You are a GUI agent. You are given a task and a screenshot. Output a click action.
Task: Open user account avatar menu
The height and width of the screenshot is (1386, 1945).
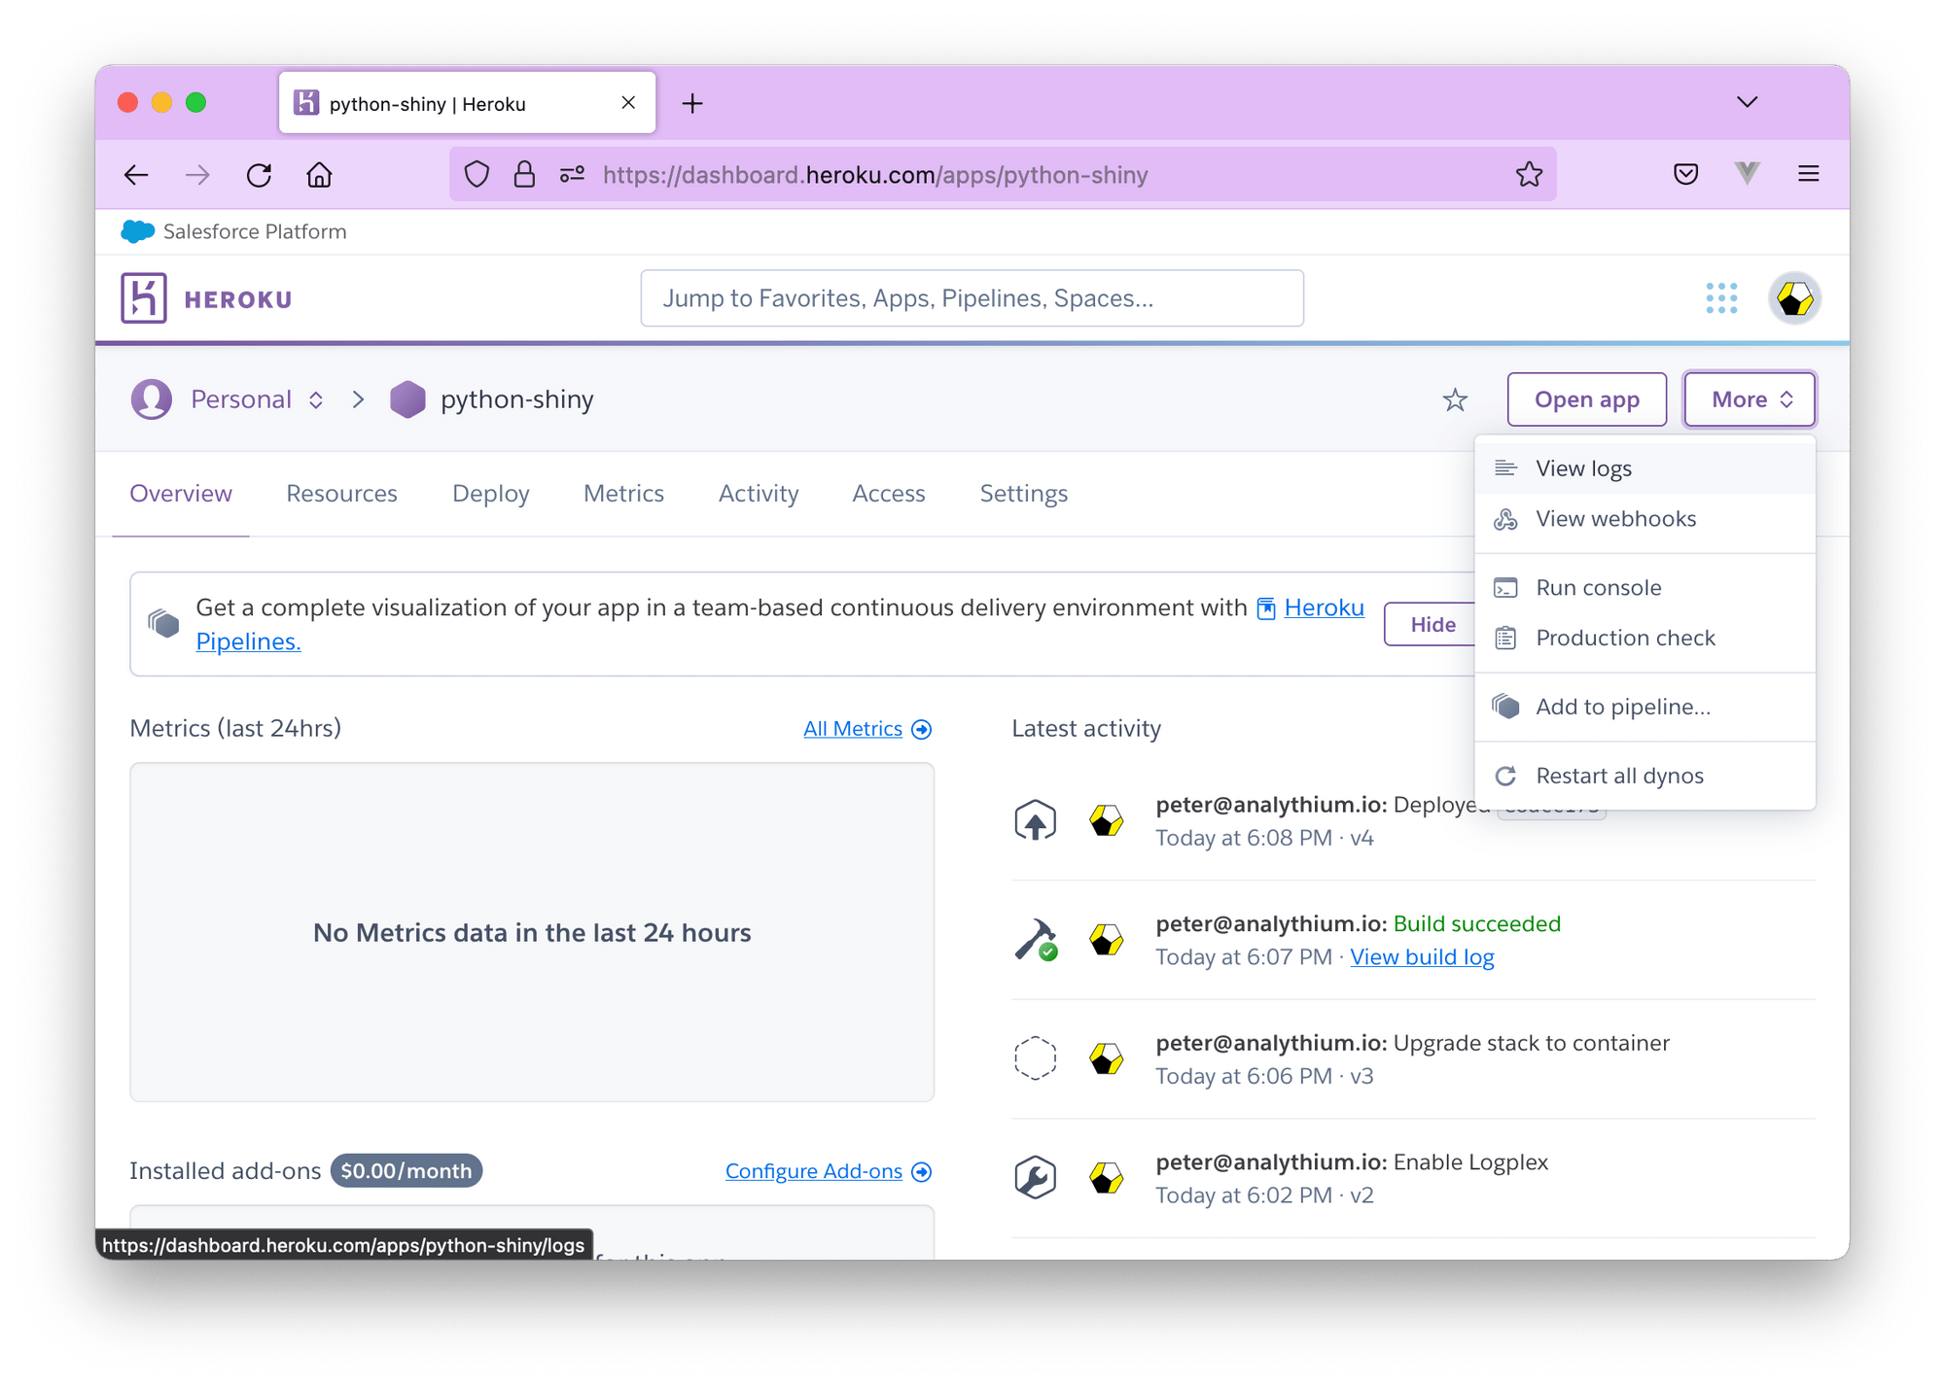click(1793, 298)
